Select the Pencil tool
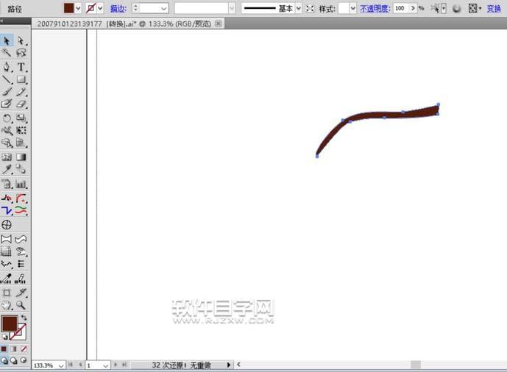The height and width of the screenshot is (372, 507). [x=21, y=92]
